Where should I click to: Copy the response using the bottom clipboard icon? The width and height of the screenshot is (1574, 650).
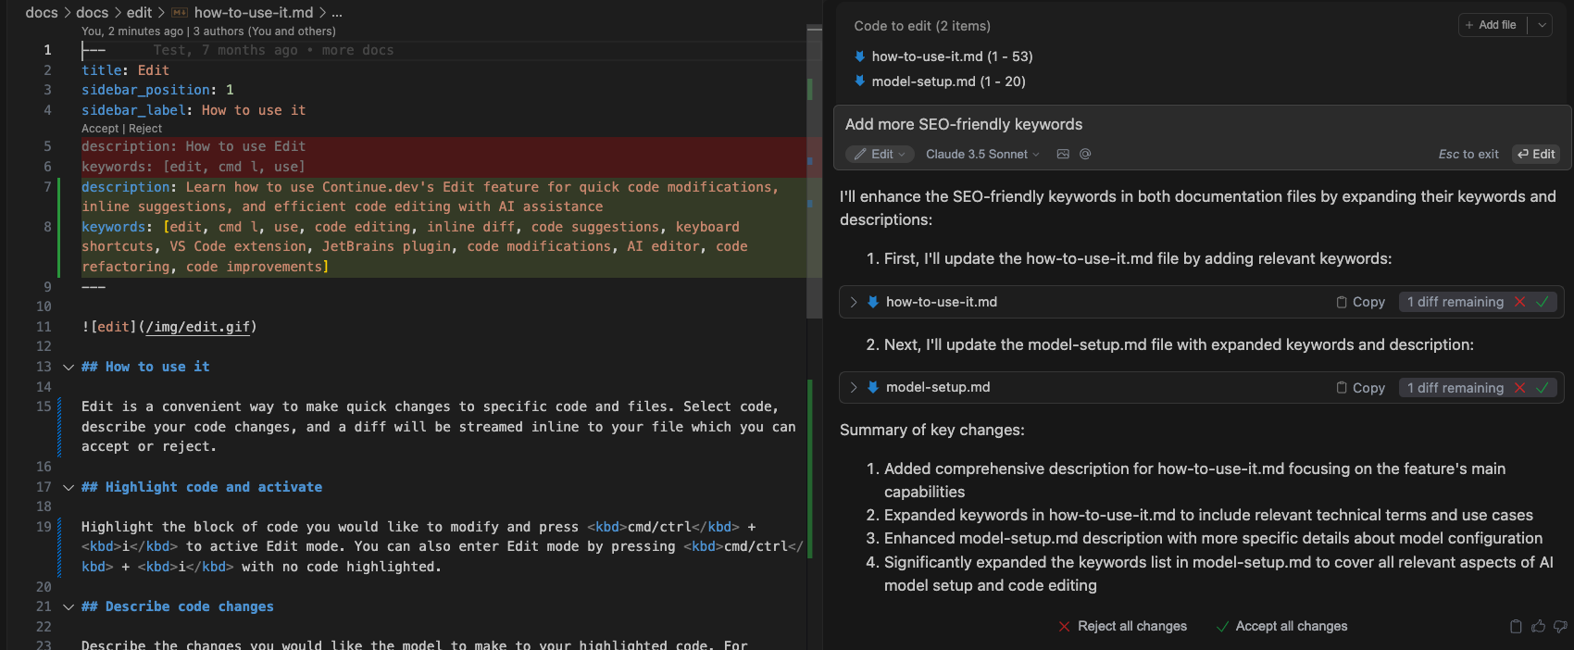[x=1516, y=627]
